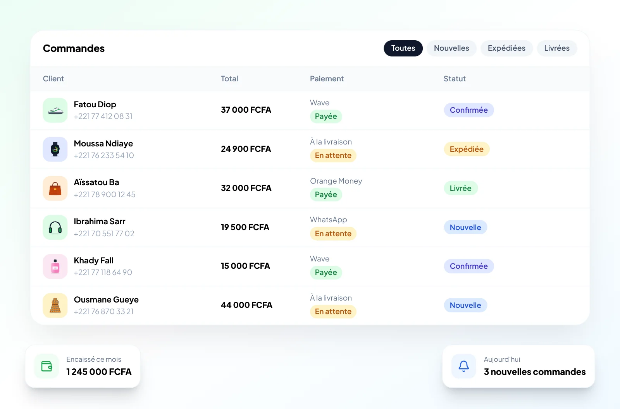Click En attente badge for Moussa Ndiaye
This screenshot has height=409, width=620.
pyautogui.click(x=333, y=155)
